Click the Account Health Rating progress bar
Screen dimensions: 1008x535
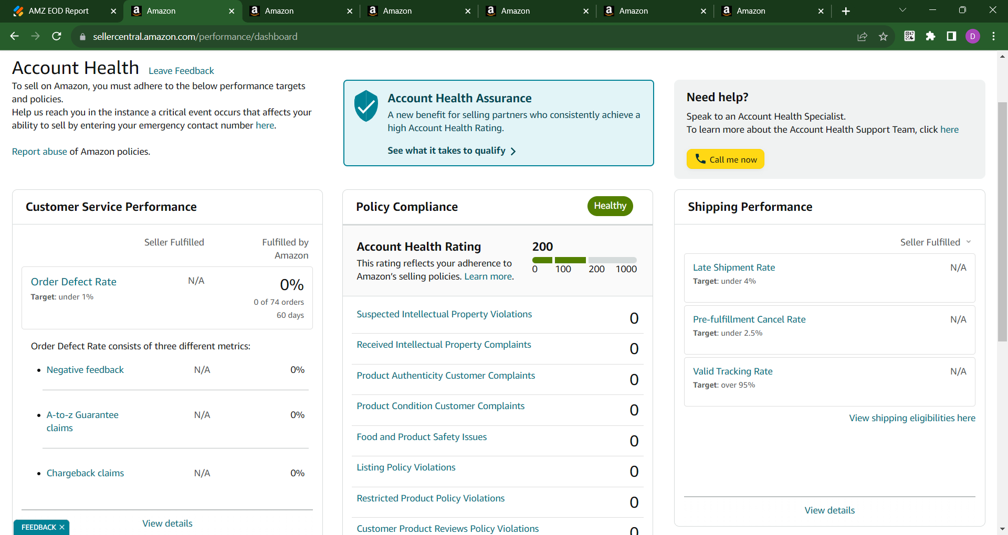pos(584,260)
